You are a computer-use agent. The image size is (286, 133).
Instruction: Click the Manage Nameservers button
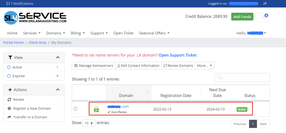94,66
